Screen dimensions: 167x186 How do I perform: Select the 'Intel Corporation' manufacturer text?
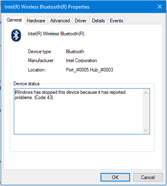tap(81, 61)
